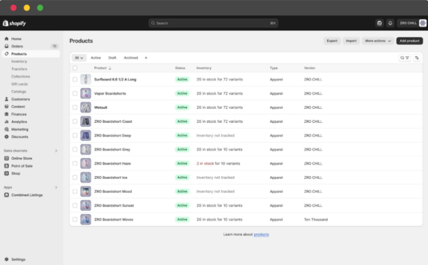Click the Shopify logo
Screen dimensions: 428x265
pos(15,23)
